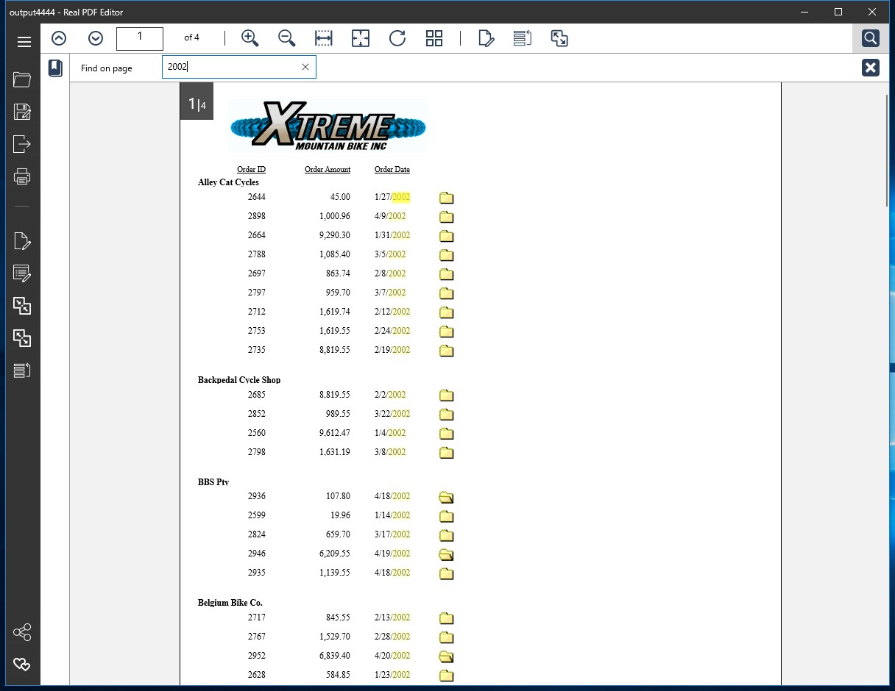Sidebar merge icon with inward arrows

(22, 306)
